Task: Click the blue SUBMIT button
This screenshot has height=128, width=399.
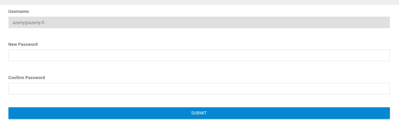Action: pyautogui.click(x=199, y=113)
